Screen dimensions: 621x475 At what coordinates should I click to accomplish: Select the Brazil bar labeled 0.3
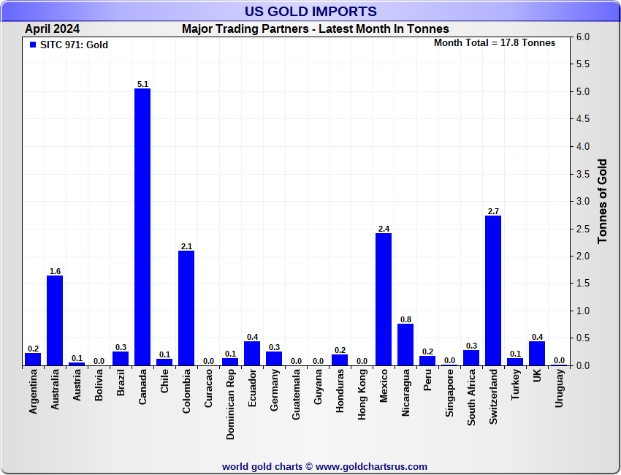coord(121,358)
